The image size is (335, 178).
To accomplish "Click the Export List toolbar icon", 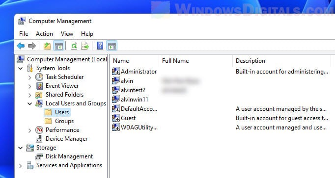I will (85, 46).
